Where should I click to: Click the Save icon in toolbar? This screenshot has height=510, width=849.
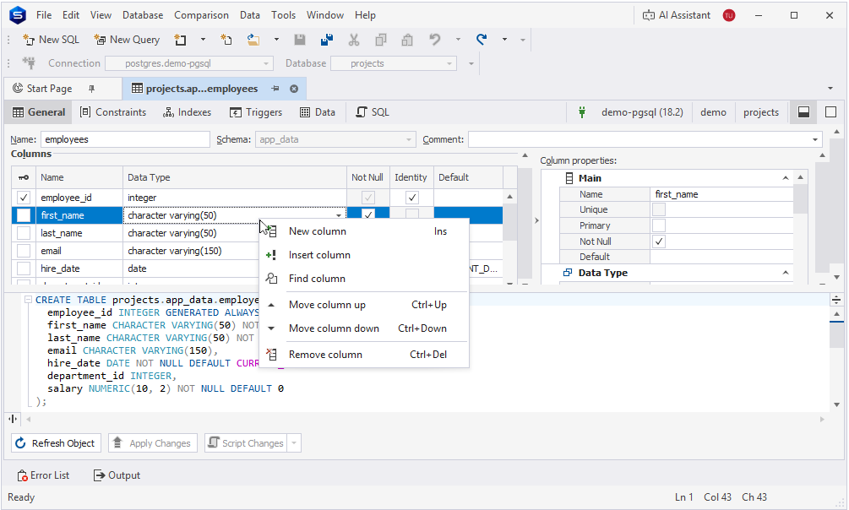[299, 40]
